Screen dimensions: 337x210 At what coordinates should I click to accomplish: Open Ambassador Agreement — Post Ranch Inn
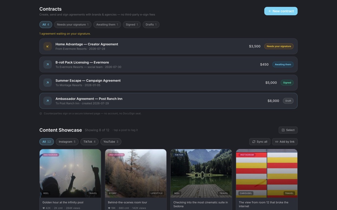(x=168, y=101)
